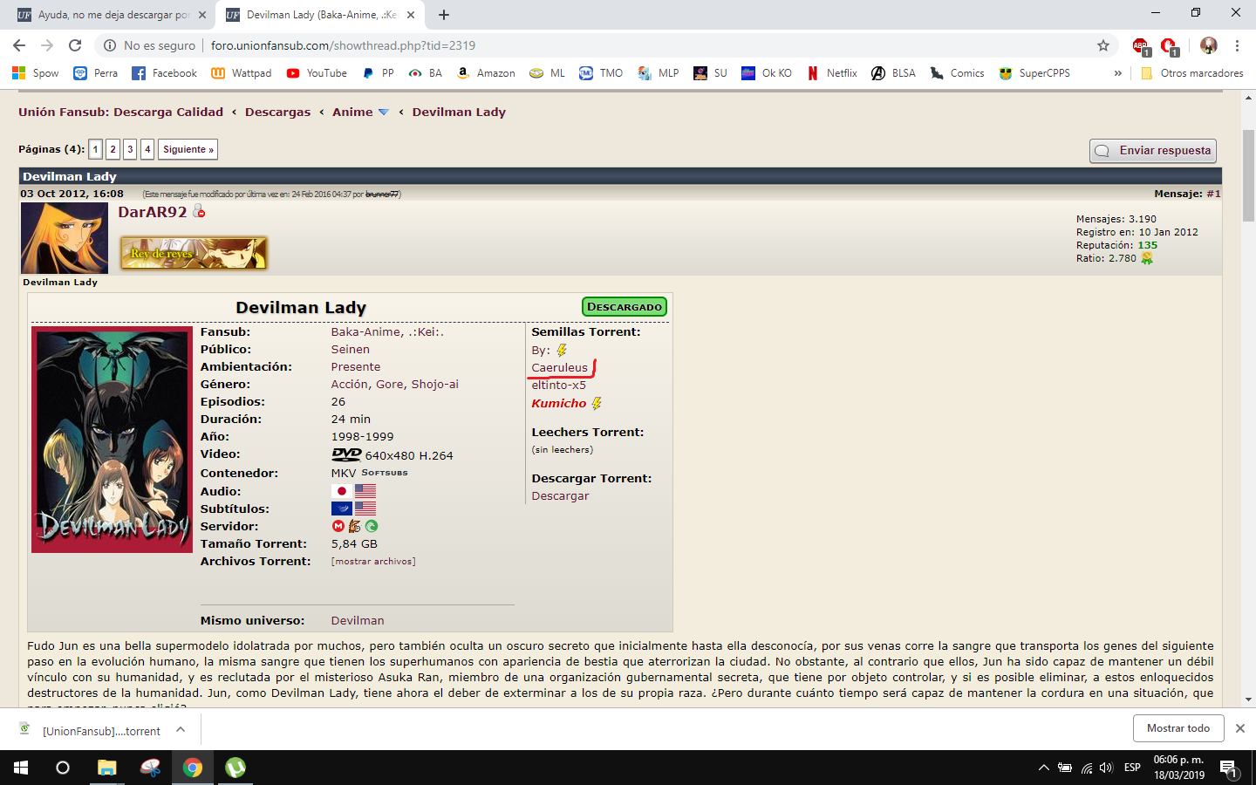Click the Mensaje #1 post number link
Screen dimensions: 1256x785
coord(1213,194)
